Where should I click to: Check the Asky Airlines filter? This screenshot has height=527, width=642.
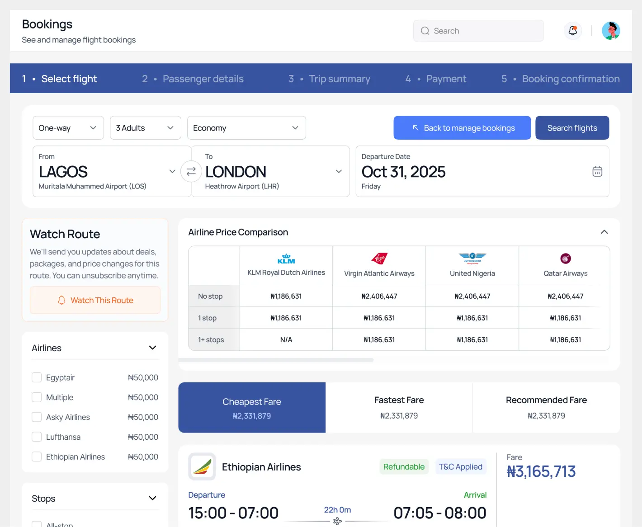click(37, 417)
